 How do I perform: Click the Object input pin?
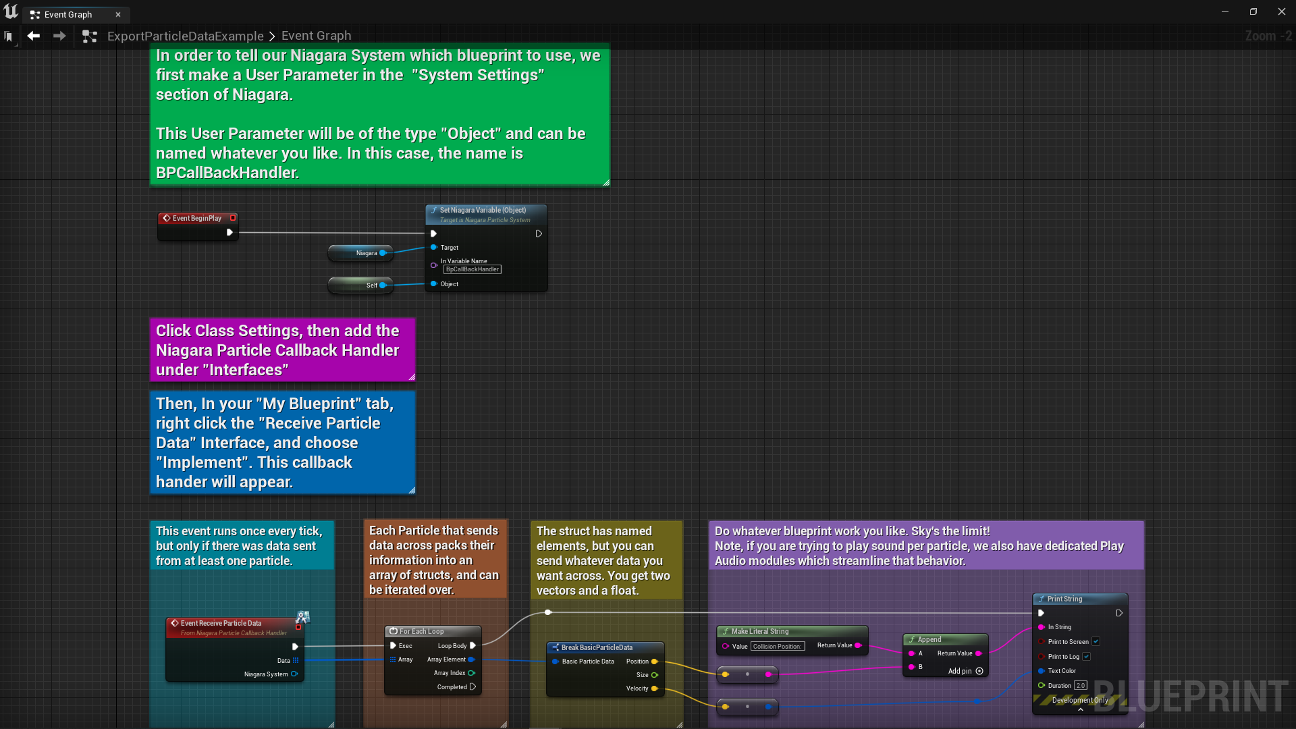click(433, 283)
